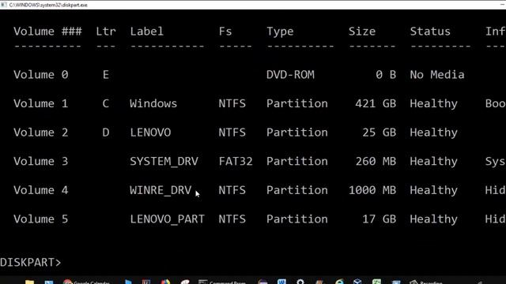Click the 'LENOVO' label of Volume 2

tap(150, 133)
